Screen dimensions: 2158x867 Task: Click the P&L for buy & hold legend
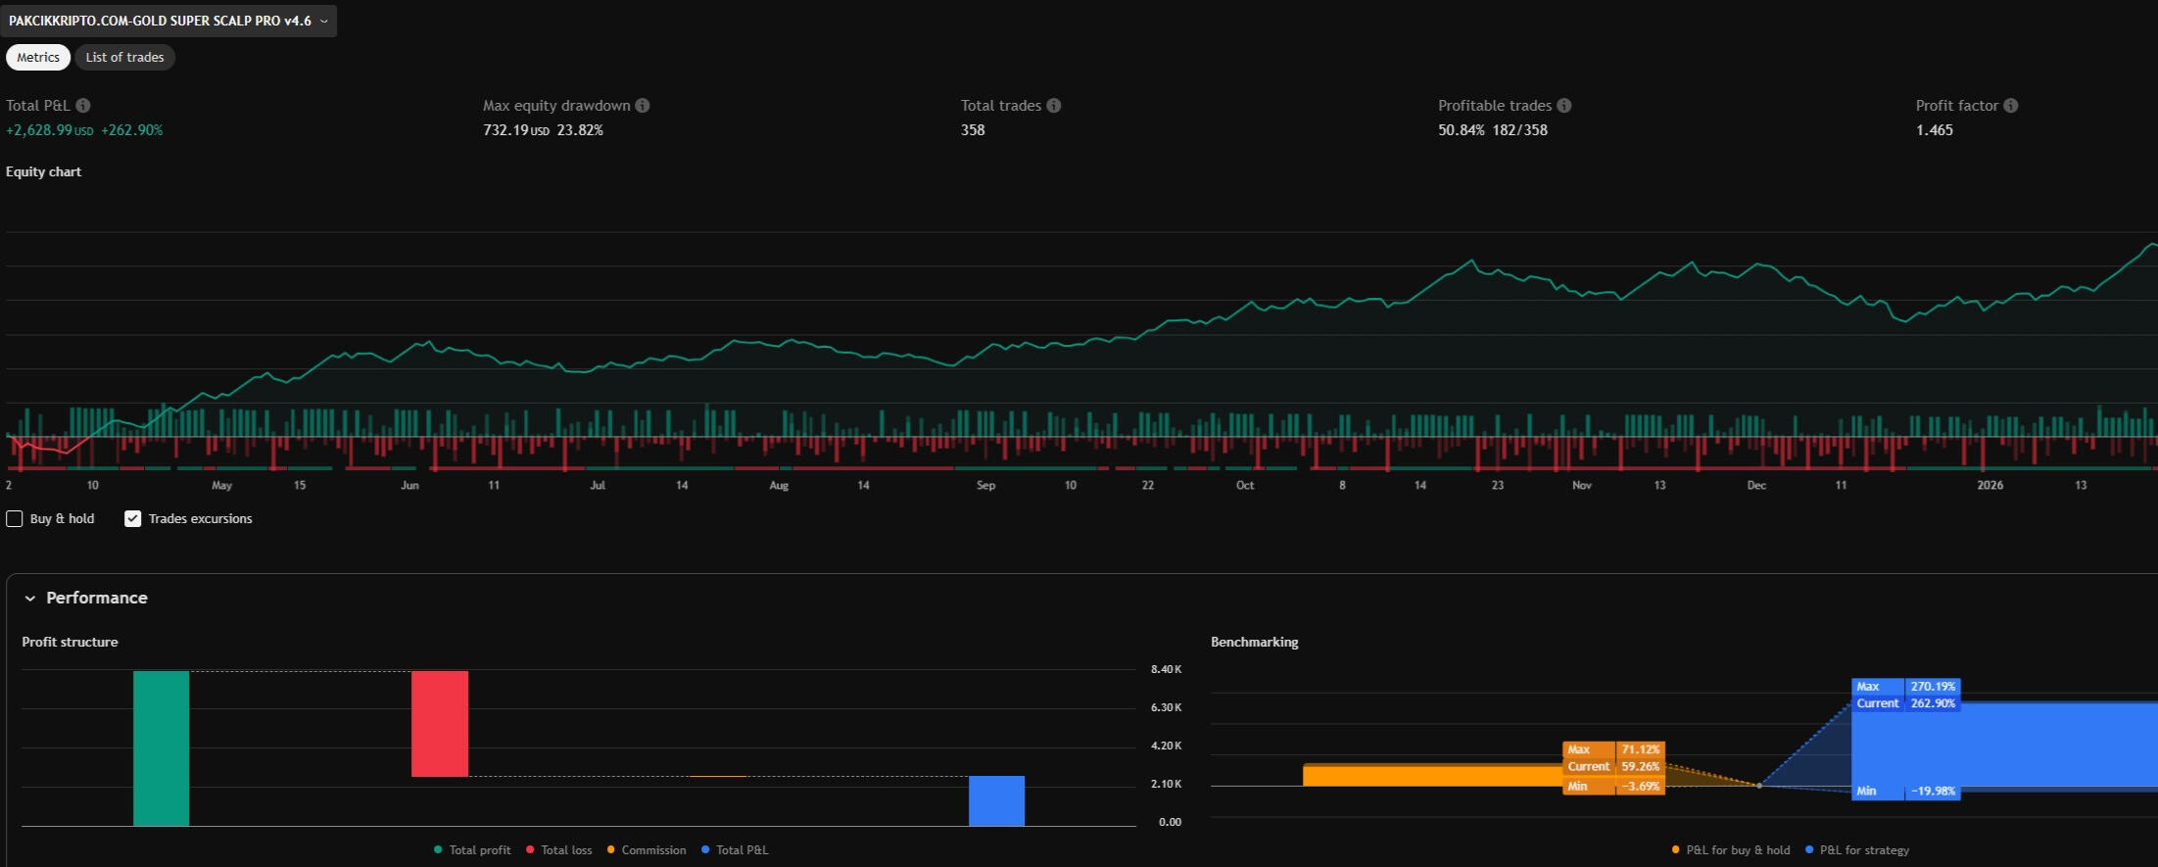[1731, 850]
